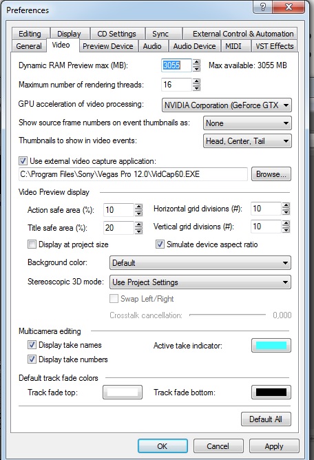Choose Track fade top color

(123, 393)
